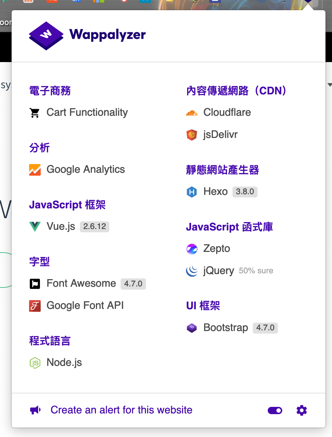
Task: Open the 內容傳遞網路 (CDN) category heading
Action: click(x=236, y=91)
